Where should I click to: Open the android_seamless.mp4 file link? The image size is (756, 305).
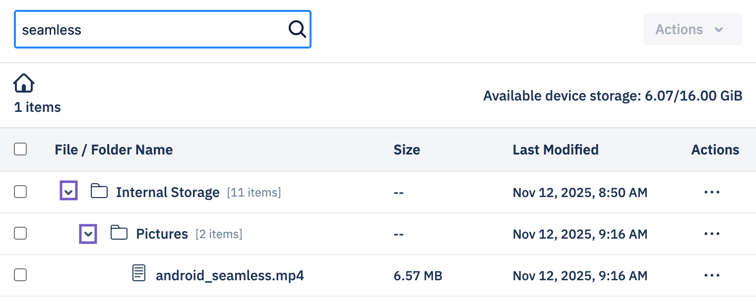pyautogui.click(x=230, y=275)
